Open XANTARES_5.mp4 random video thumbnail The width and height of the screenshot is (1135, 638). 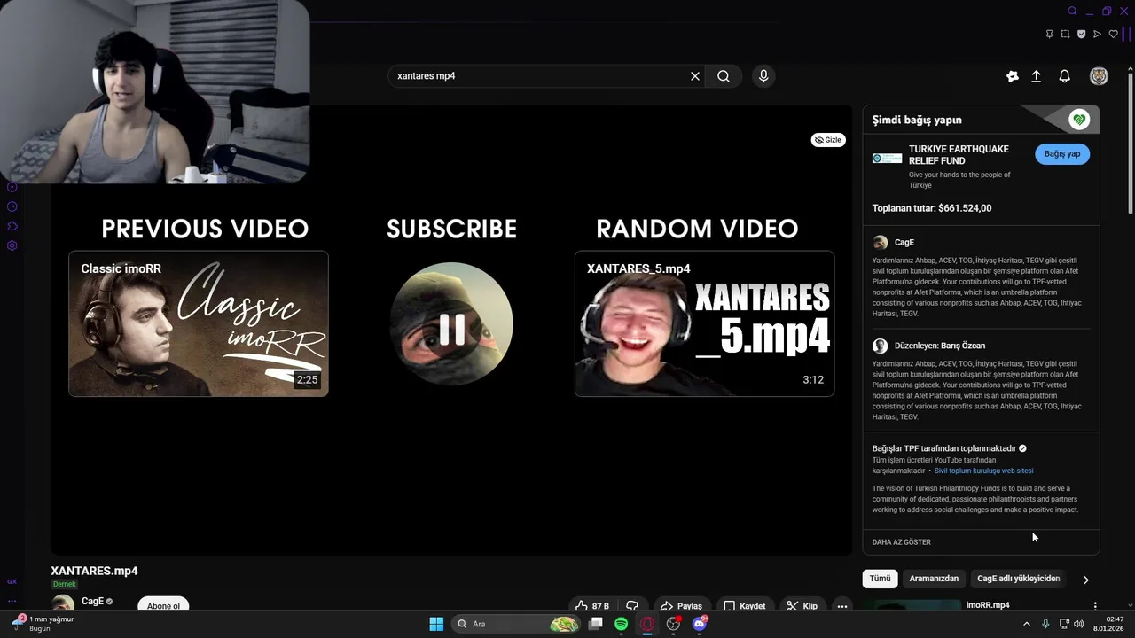pos(704,323)
